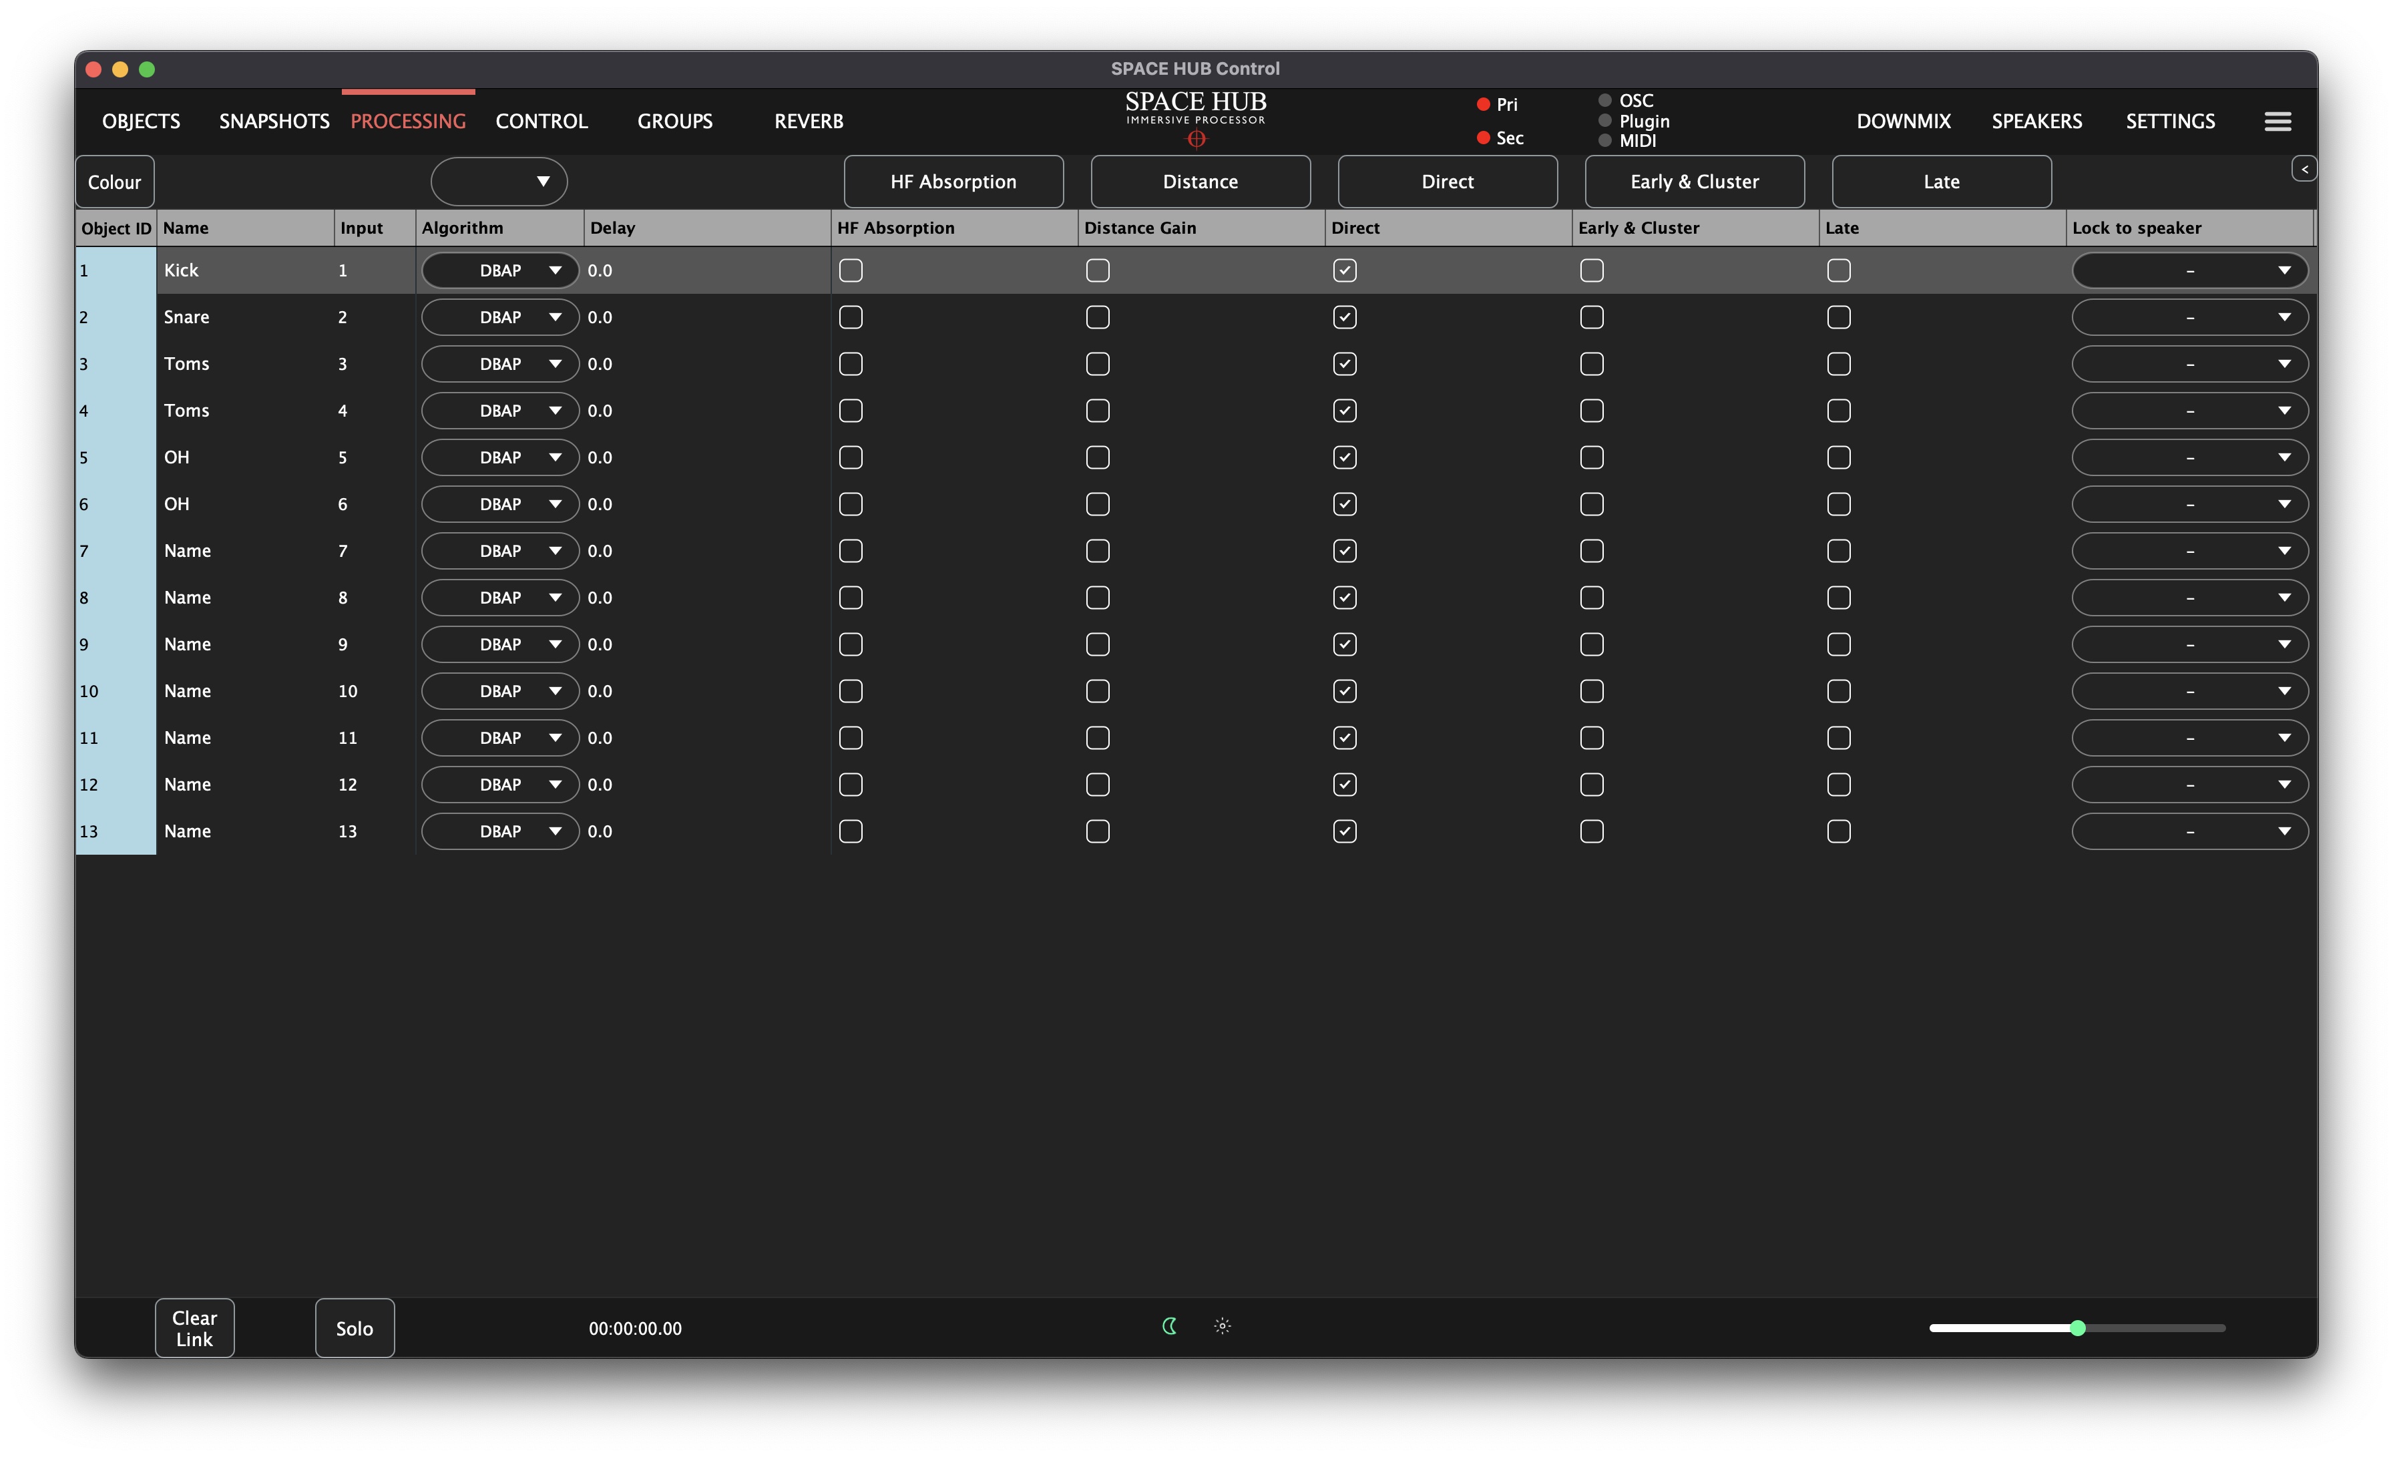Open the DOWNMIX page
This screenshot has width=2393, height=1457.
pyautogui.click(x=1904, y=122)
